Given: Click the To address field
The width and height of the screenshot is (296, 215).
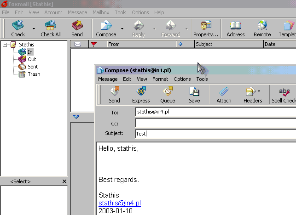Looking at the screenshot, I should tap(215, 112).
